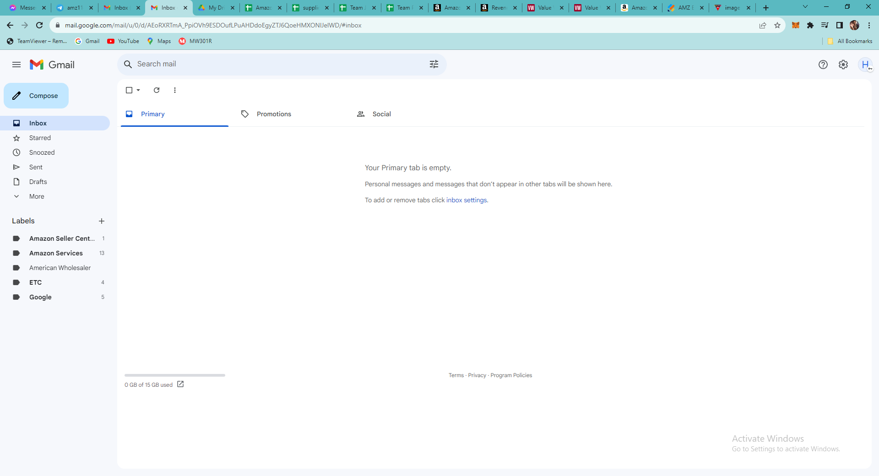Screen dimensions: 879x476
Task: Open Amazon Seller Central label
Action: coord(55,238)
